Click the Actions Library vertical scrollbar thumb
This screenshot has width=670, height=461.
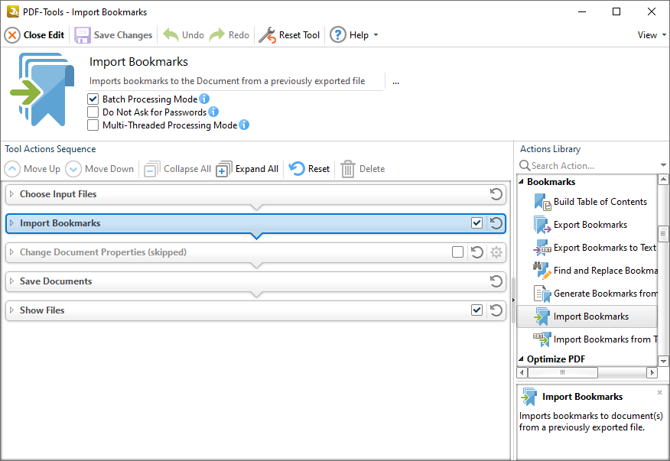click(663, 233)
